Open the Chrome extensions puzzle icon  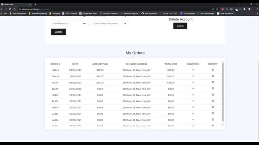point(244,9)
